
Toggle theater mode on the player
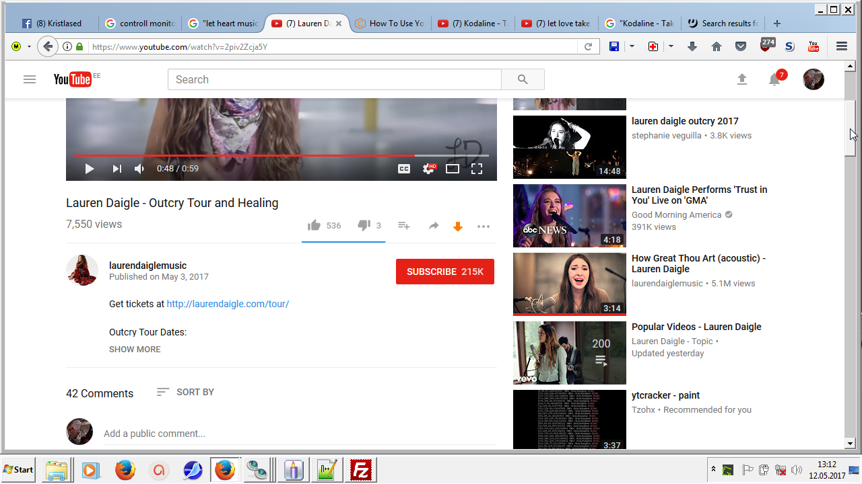(x=453, y=169)
